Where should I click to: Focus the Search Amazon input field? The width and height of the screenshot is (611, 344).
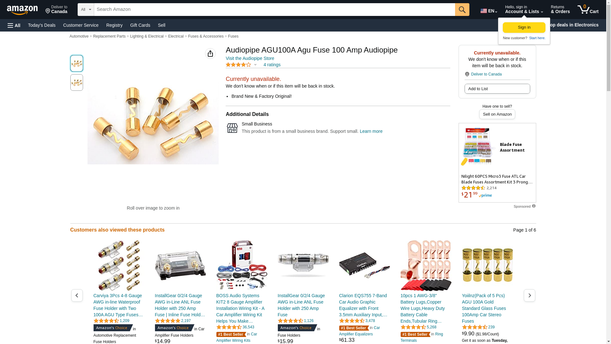(274, 10)
